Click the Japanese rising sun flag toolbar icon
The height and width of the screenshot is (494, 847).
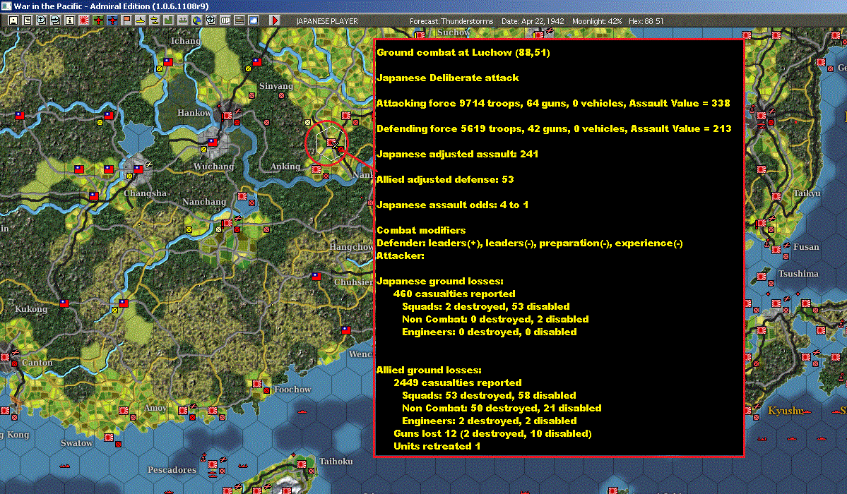84,20
